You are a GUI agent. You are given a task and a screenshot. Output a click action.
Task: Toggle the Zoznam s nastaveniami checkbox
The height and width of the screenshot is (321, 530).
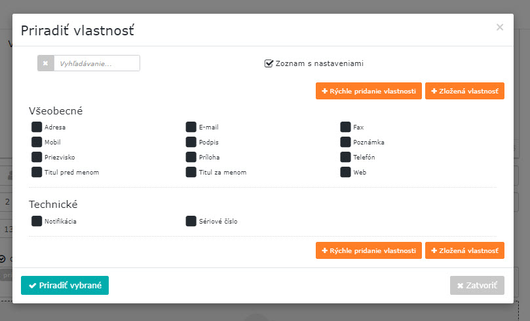tap(269, 63)
